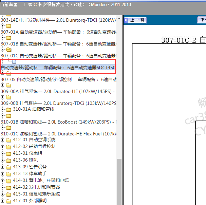This screenshot has height=205, width=206.
Task: Expand the 307-01A tree node
Action: tap(2, 26)
